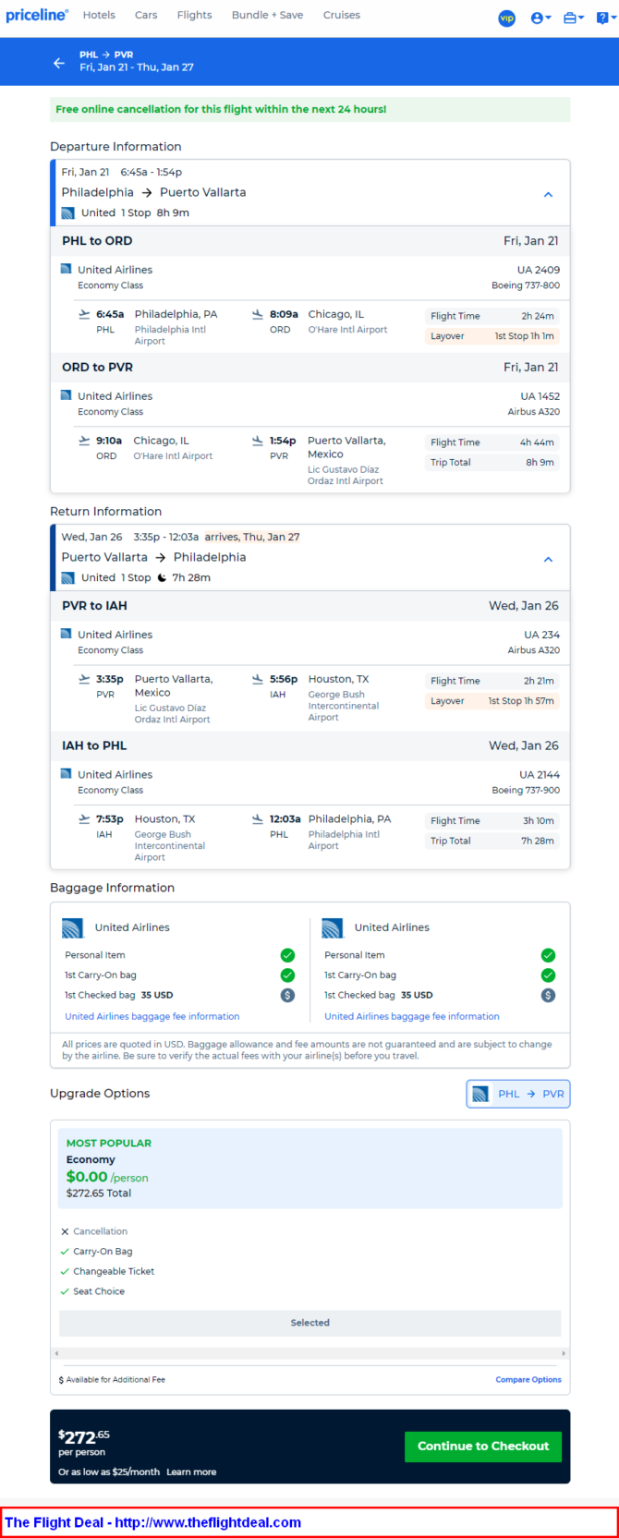Click the Layover 1st Stop 1h 1m row

tap(492, 336)
